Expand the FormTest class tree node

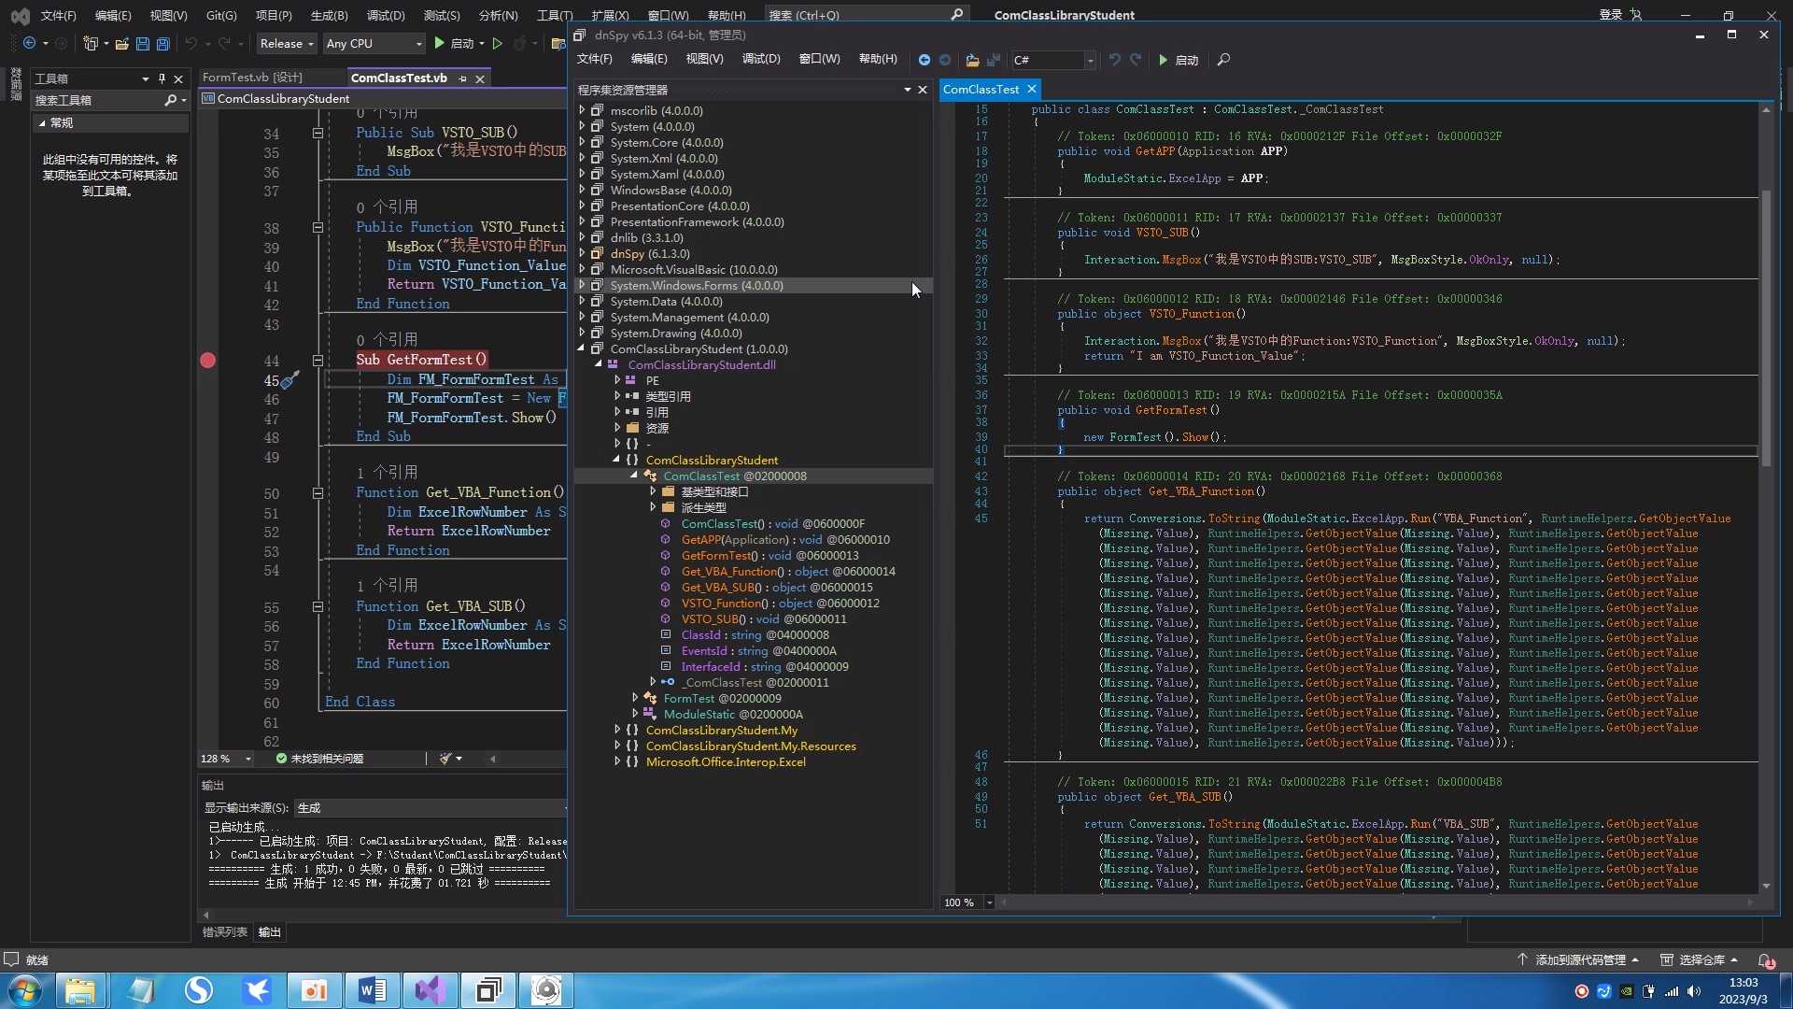click(635, 698)
